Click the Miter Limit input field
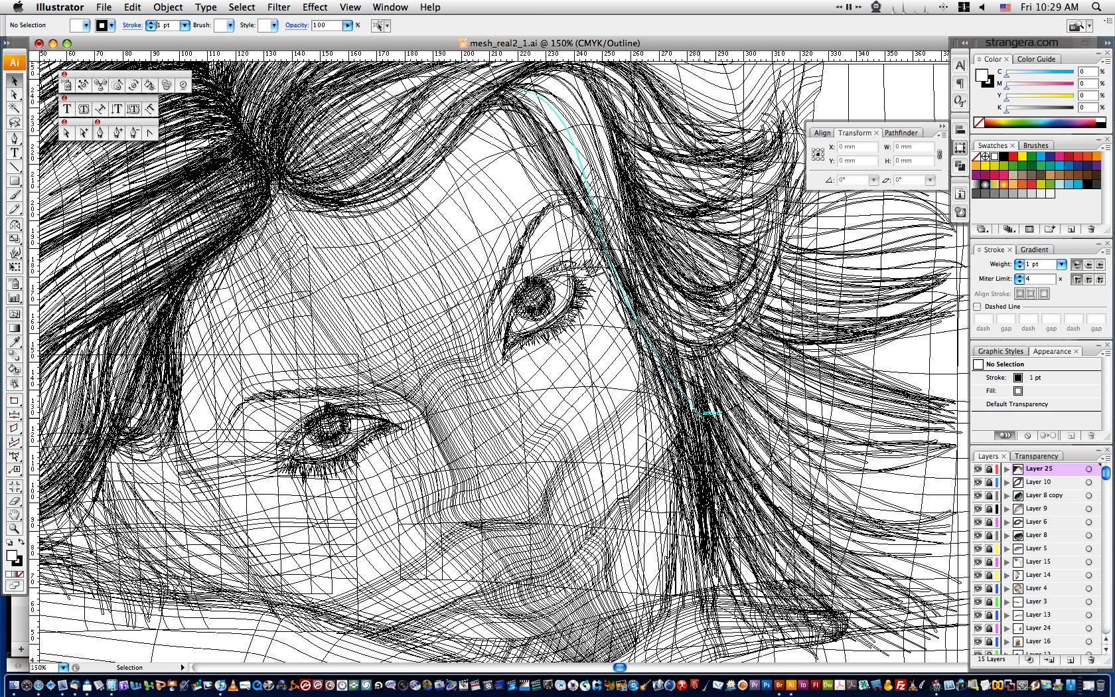The height and width of the screenshot is (697, 1115). coord(1039,279)
